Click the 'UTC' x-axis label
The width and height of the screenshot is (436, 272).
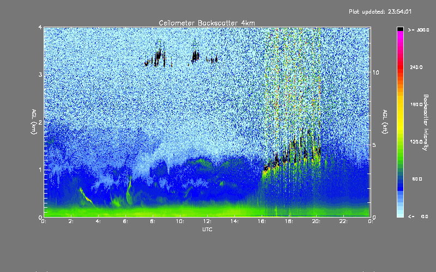point(207,229)
